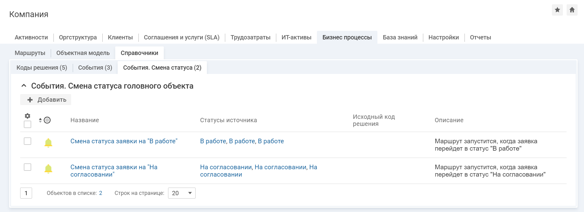Image resolution: width=584 pixels, height=212 pixels.
Task: Click bell icon for "На согласовании" row
Action: pos(48,169)
